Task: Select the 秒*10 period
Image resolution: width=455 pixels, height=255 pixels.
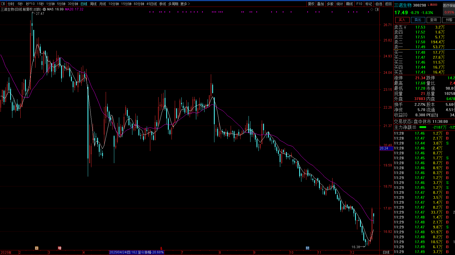Action: click(30, 4)
